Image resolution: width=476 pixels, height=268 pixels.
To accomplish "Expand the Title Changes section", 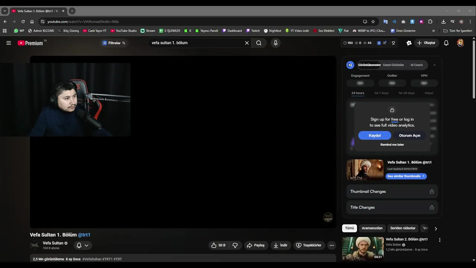I will 392,207.
